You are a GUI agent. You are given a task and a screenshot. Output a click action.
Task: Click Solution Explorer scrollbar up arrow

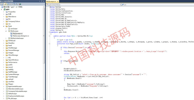pyautogui.click(x=44, y=7)
